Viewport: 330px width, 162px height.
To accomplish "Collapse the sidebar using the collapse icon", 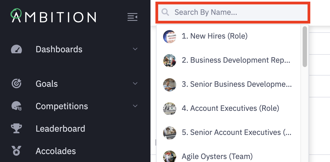I will coord(132,17).
